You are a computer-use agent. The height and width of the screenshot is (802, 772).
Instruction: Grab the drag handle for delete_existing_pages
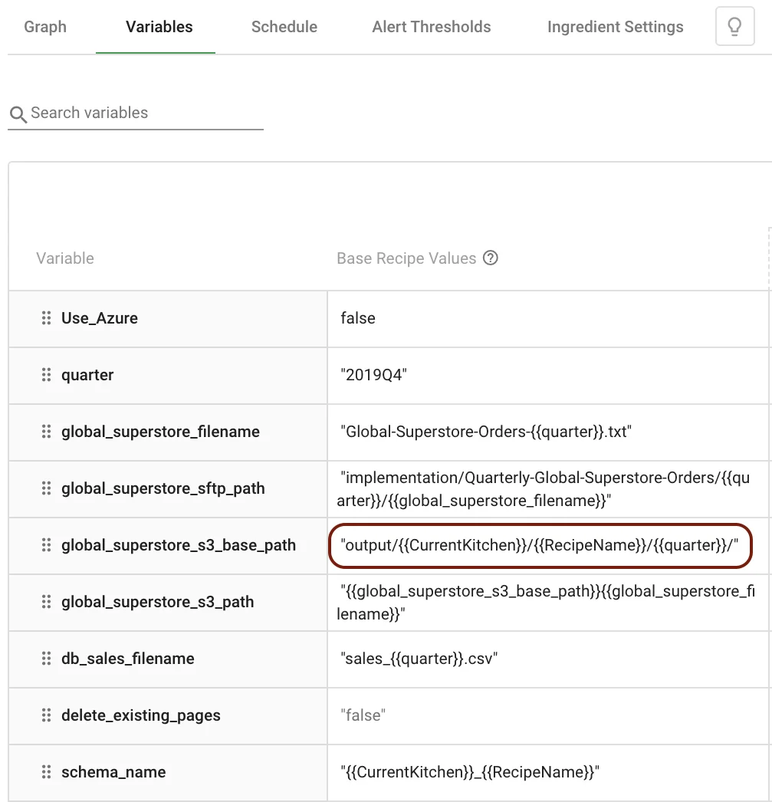(x=46, y=715)
